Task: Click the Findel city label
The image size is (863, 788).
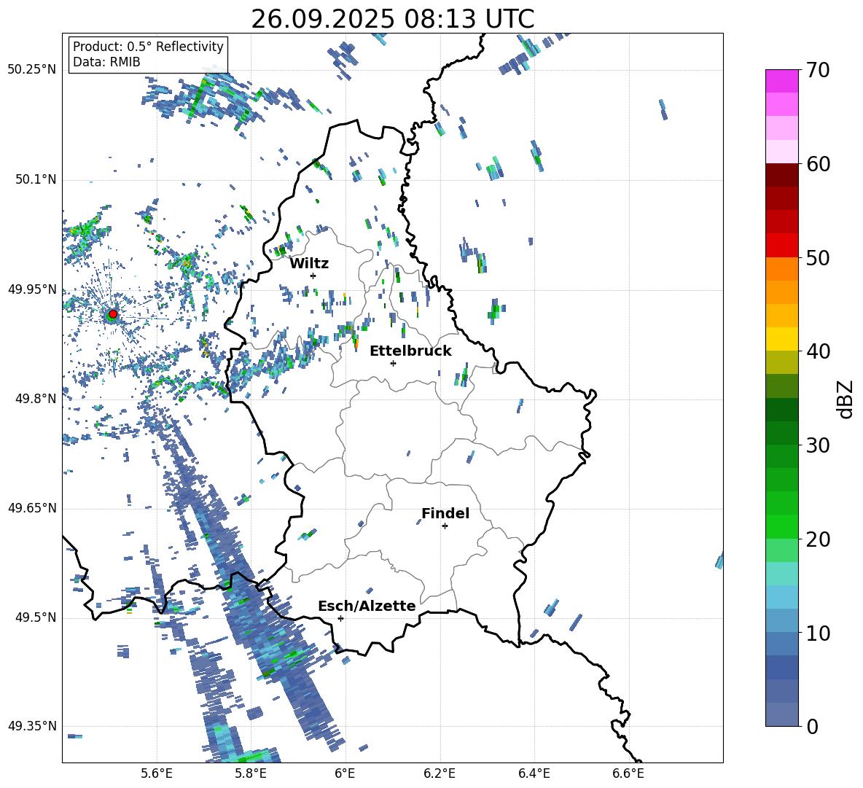Action: tap(445, 513)
